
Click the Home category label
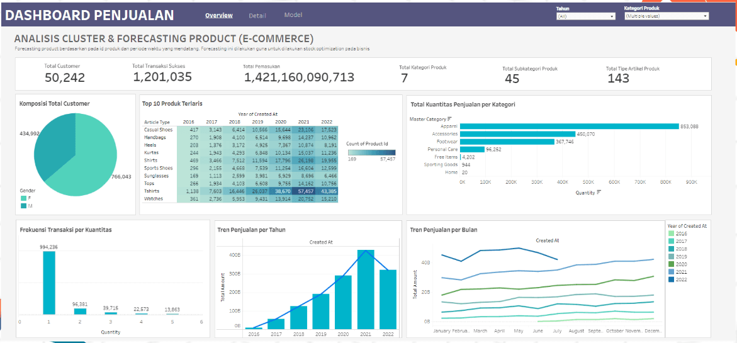coord(453,172)
